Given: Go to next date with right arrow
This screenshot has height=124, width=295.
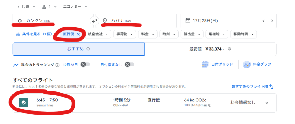Looking at the screenshot, I should click(272, 21).
